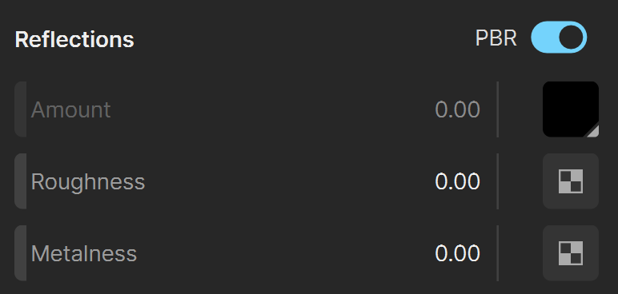Select the disabled Amount label
The height and width of the screenshot is (294, 618).
click(x=71, y=109)
